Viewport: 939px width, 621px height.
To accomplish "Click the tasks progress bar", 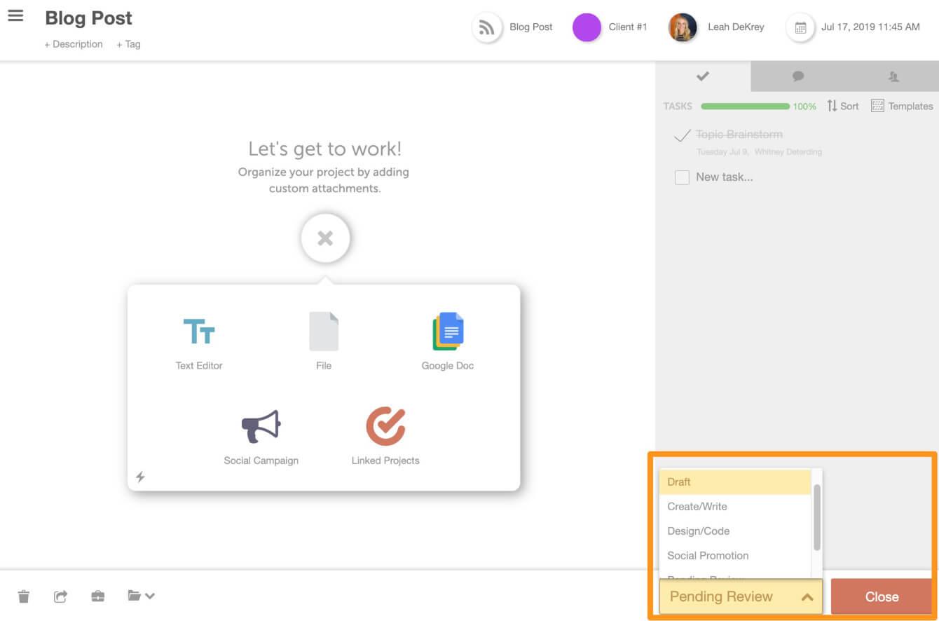I will click(x=745, y=107).
